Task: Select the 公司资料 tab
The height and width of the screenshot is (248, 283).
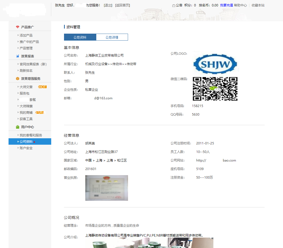Action: click(x=80, y=37)
